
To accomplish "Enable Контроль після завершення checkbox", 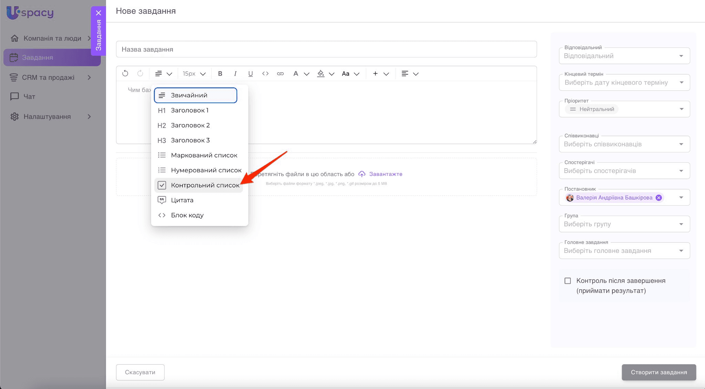I will pyautogui.click(x=568, y=281).
